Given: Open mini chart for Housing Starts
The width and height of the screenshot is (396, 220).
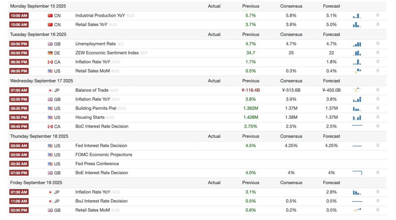Looking at the screenshot, I should pos(357,117).
